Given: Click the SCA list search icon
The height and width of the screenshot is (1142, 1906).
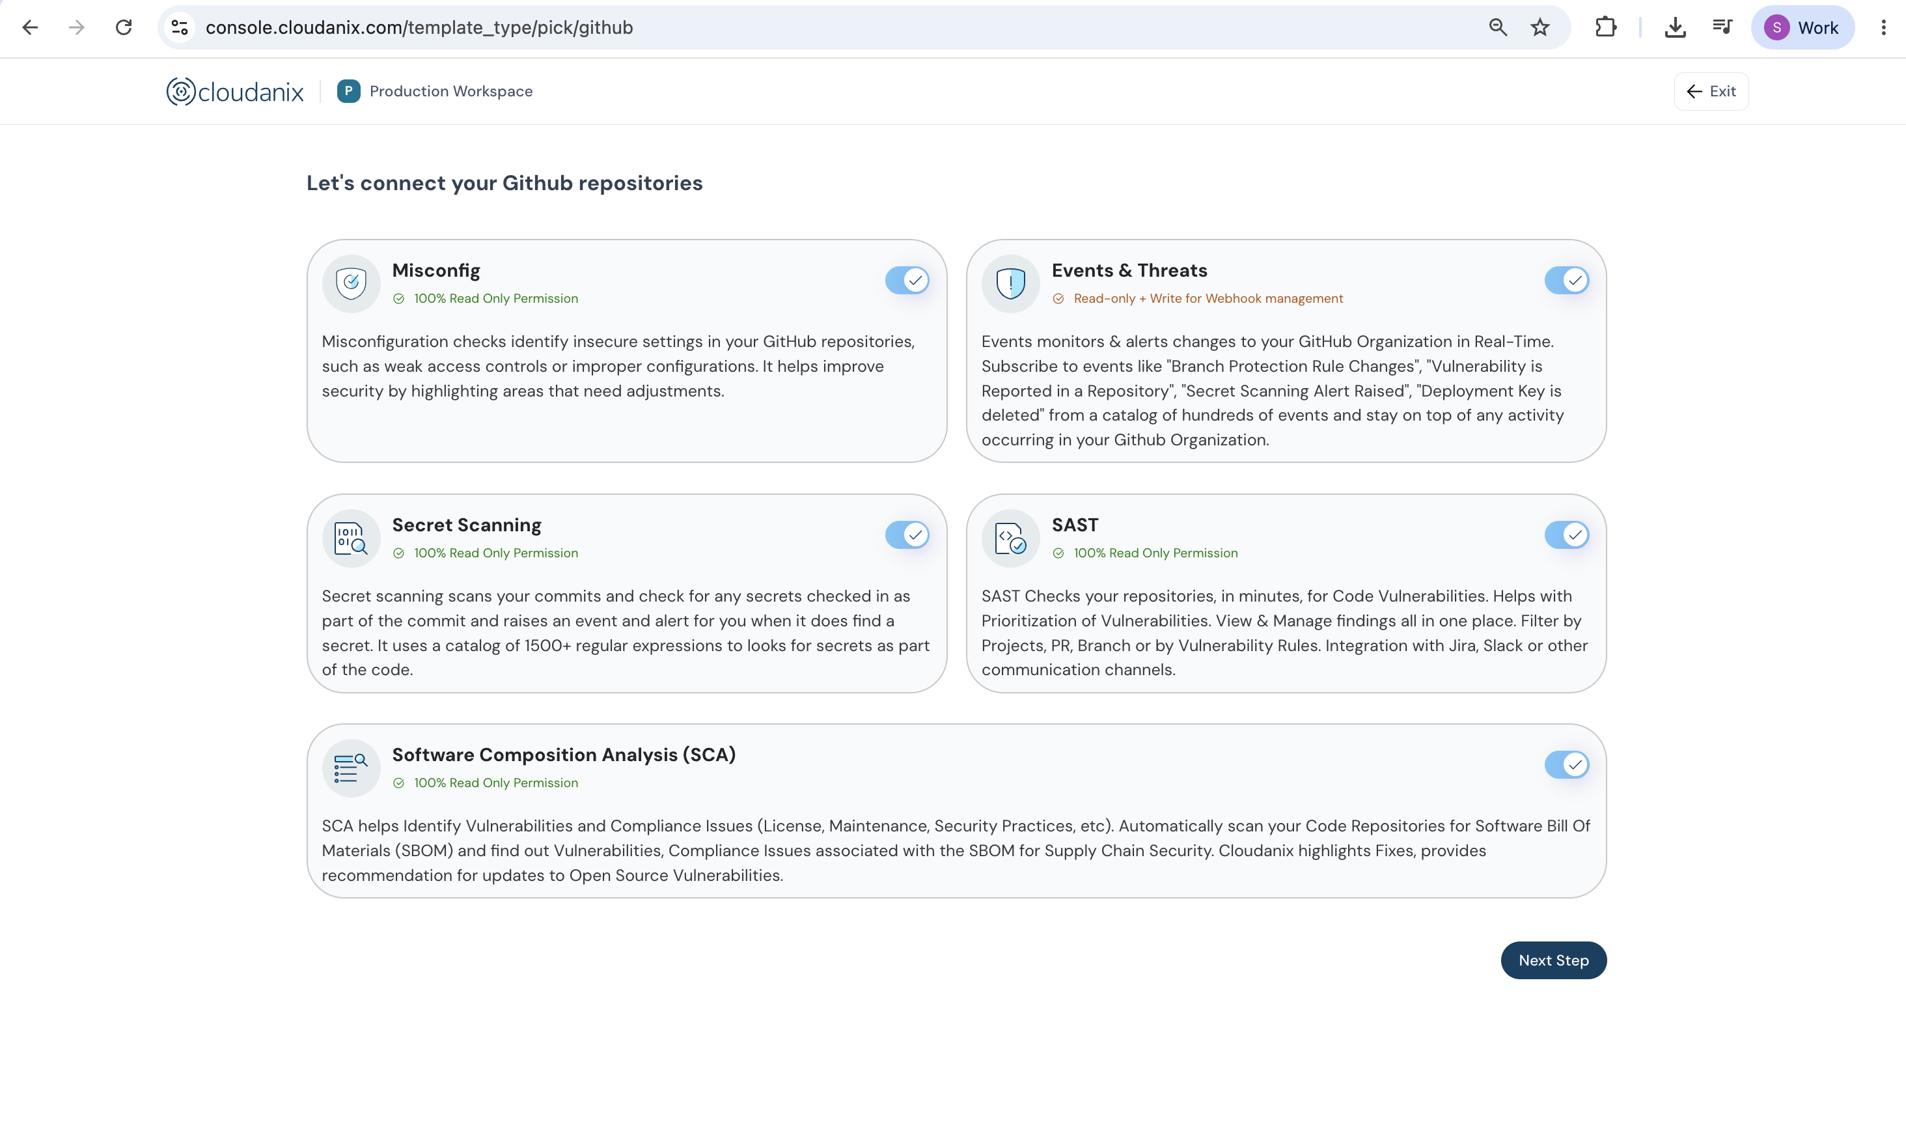Looking at the screenshot, I should click(351, 768).
